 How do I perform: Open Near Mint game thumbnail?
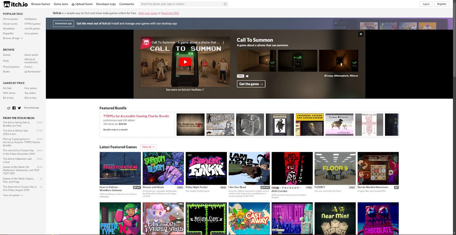click(x=335, y=218)
